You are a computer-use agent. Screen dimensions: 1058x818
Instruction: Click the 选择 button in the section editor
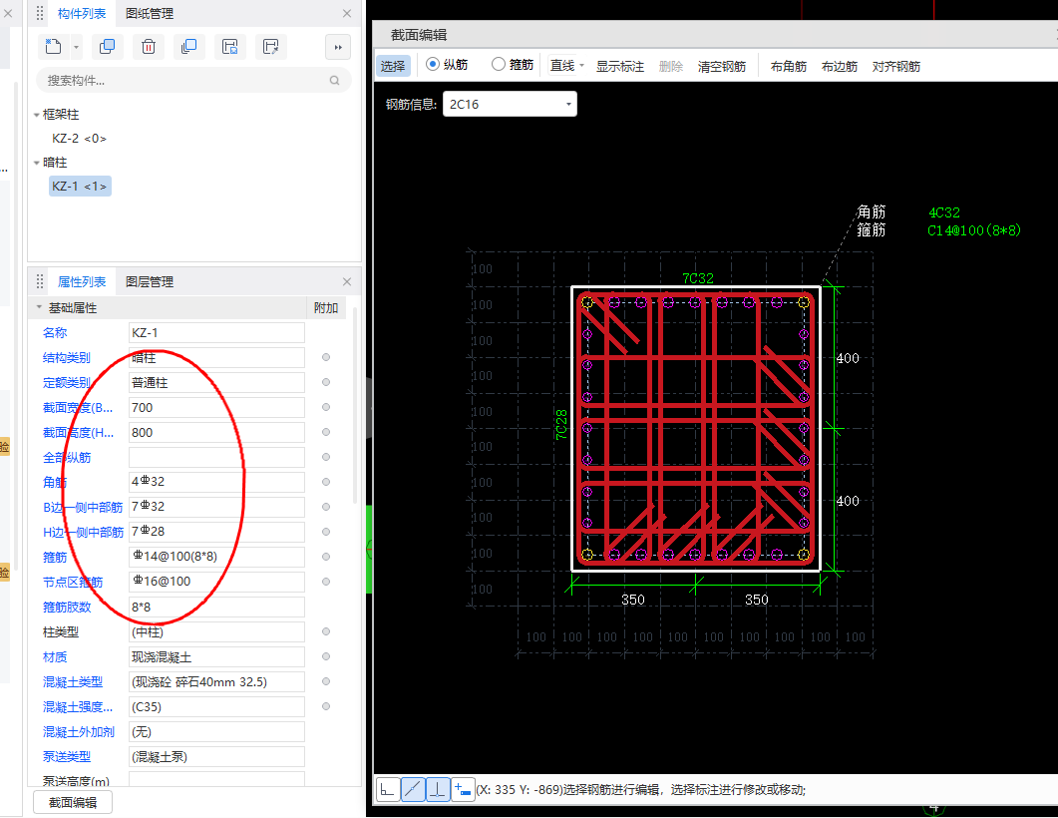pyautogui.click(x=393, y=66)
